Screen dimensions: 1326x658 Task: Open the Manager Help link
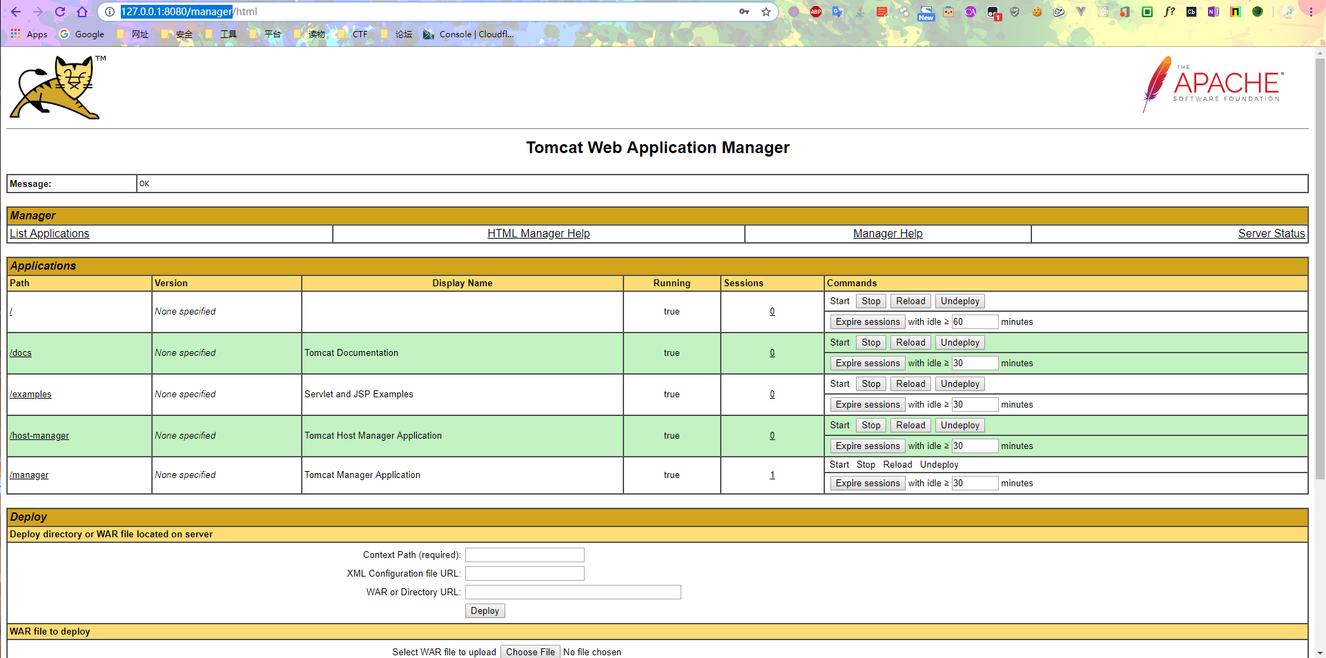(888, 233)
